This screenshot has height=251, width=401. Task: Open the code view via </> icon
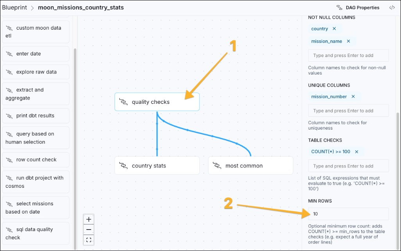[392, 7]
